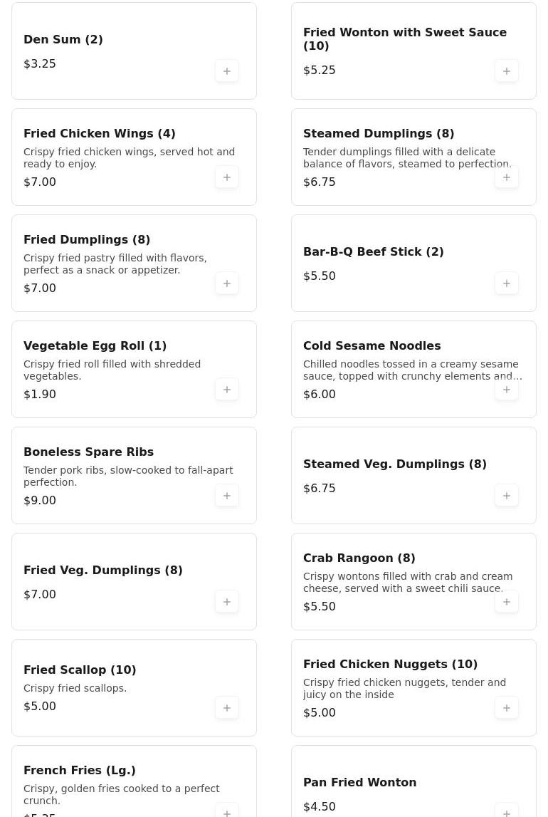Click plus icon for Fried Wonton with Sweet Sauce
The height and width of the screenshot is (817, 548).
pyautogui.click(x=507, y=71)
